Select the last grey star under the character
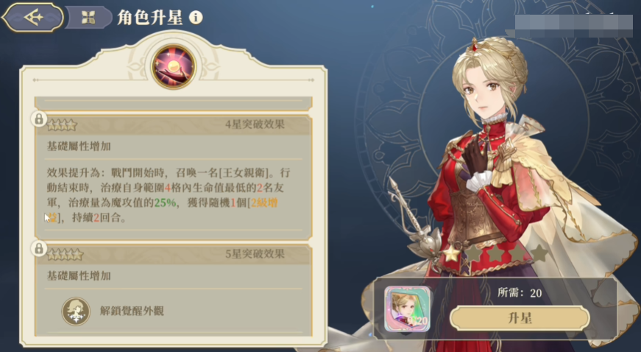Image resolution: width=641 pixels, height=352 pixels. click(539, 253)
